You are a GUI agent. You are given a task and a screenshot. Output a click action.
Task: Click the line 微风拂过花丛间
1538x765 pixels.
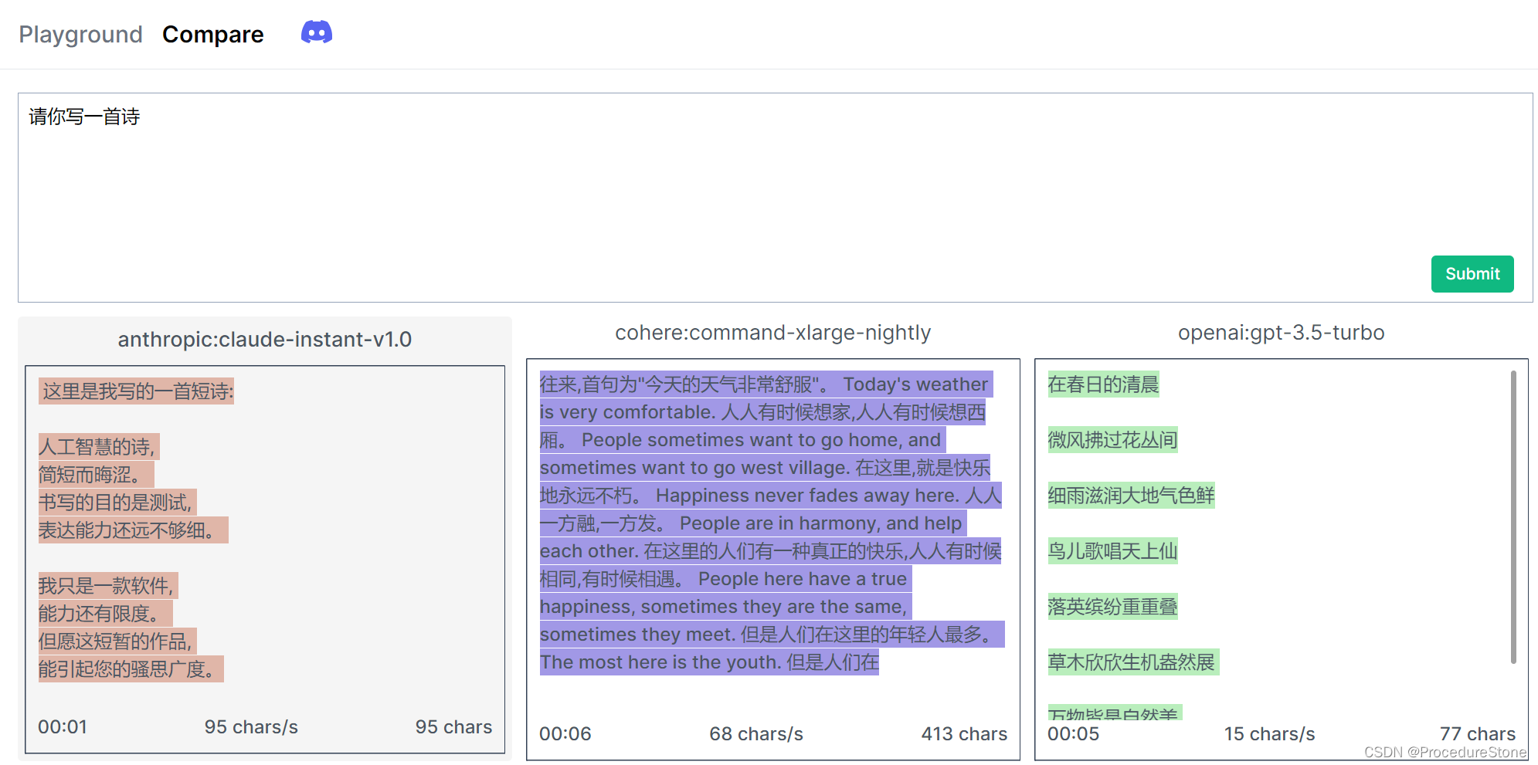point(1113,440)
